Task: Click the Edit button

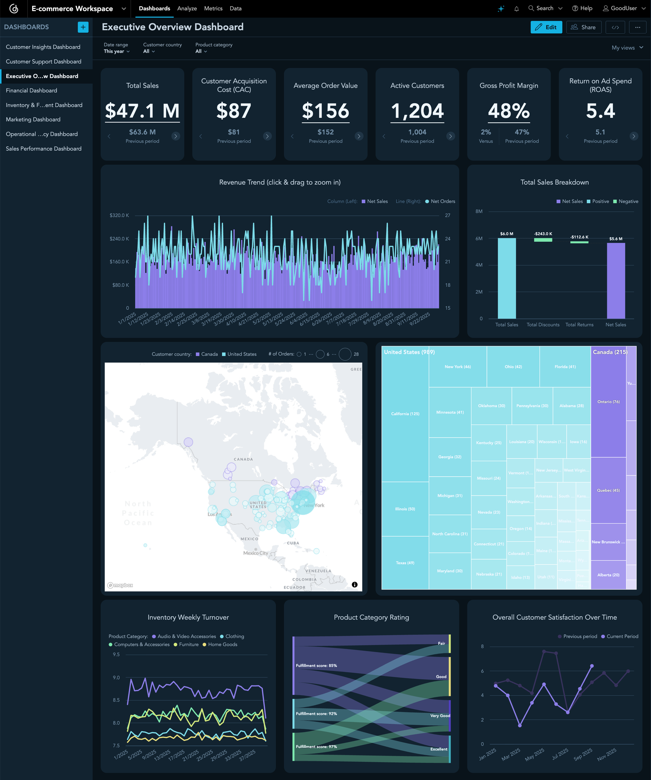Action: point(546,27)
